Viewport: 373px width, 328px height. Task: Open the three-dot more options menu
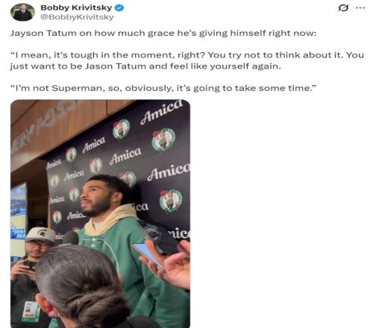(360, 8)
